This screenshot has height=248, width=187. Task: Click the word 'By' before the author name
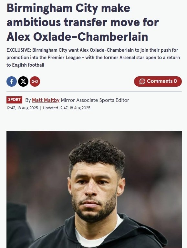(28, 100)
